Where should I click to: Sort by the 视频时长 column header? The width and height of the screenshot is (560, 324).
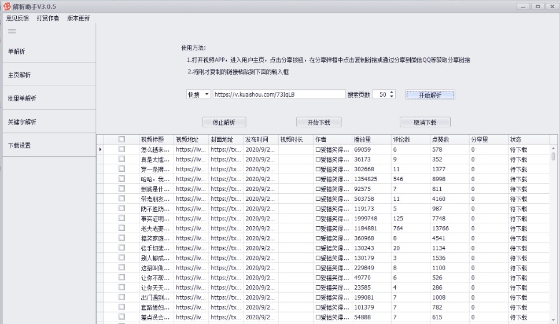[x=296, y=139]
